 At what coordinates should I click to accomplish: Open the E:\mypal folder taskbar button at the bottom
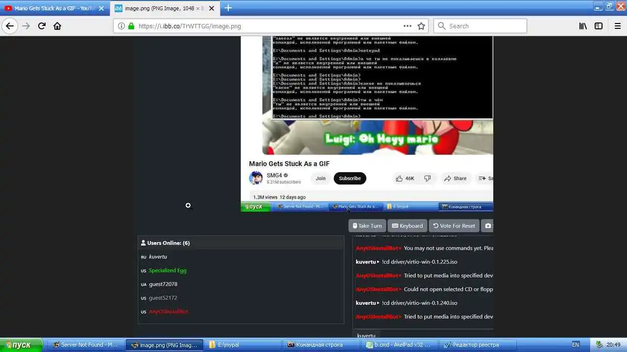(242, 345)
